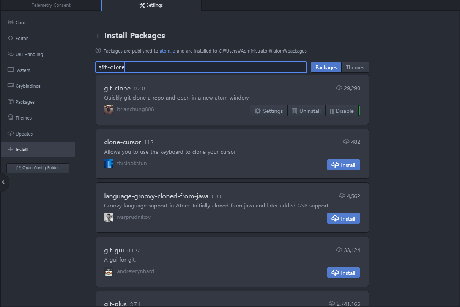Open the Editor settings section
This screenshot has height=307, width=460.
(x=38, y=38)
